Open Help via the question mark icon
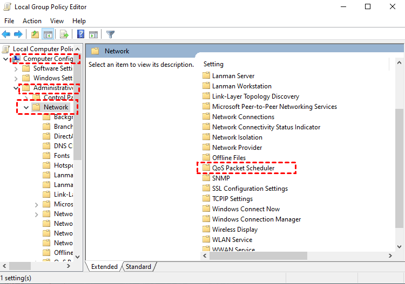 80,34
